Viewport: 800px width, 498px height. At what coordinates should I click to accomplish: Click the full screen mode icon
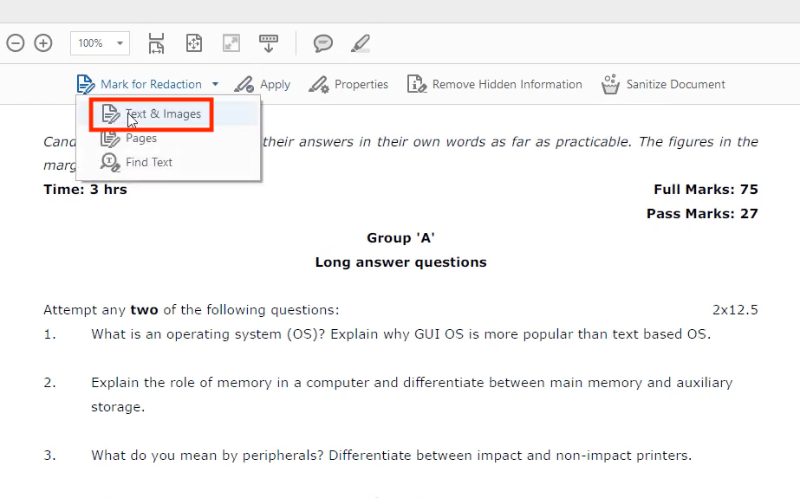231,42
